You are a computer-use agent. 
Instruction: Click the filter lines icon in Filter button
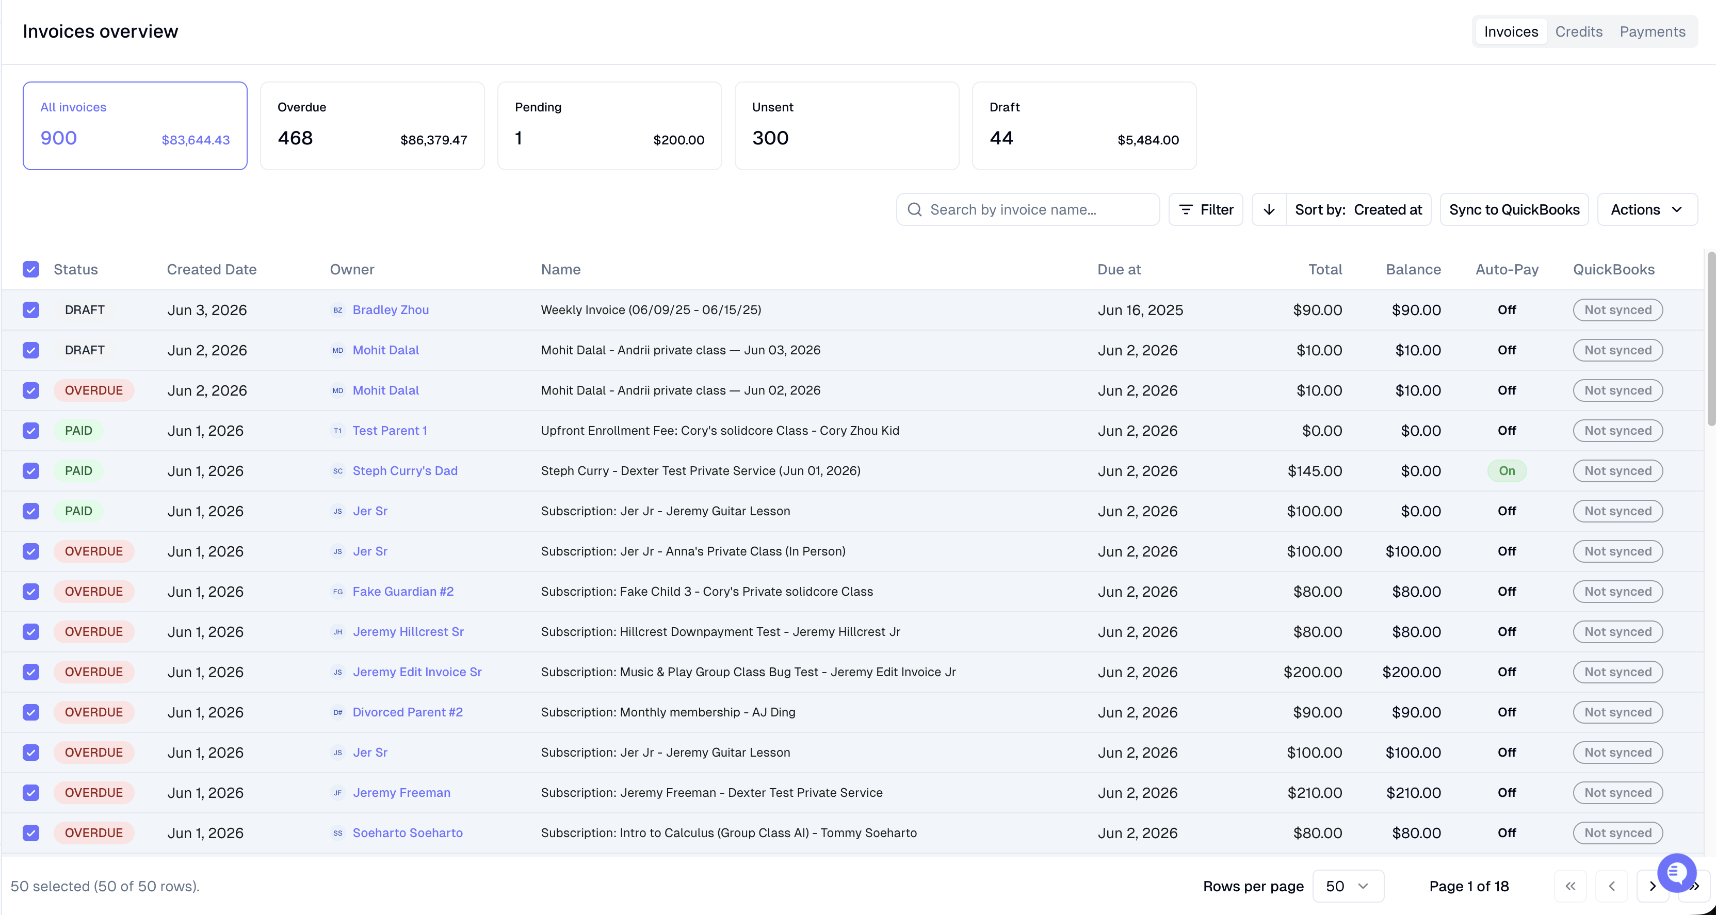point(1186,210)
